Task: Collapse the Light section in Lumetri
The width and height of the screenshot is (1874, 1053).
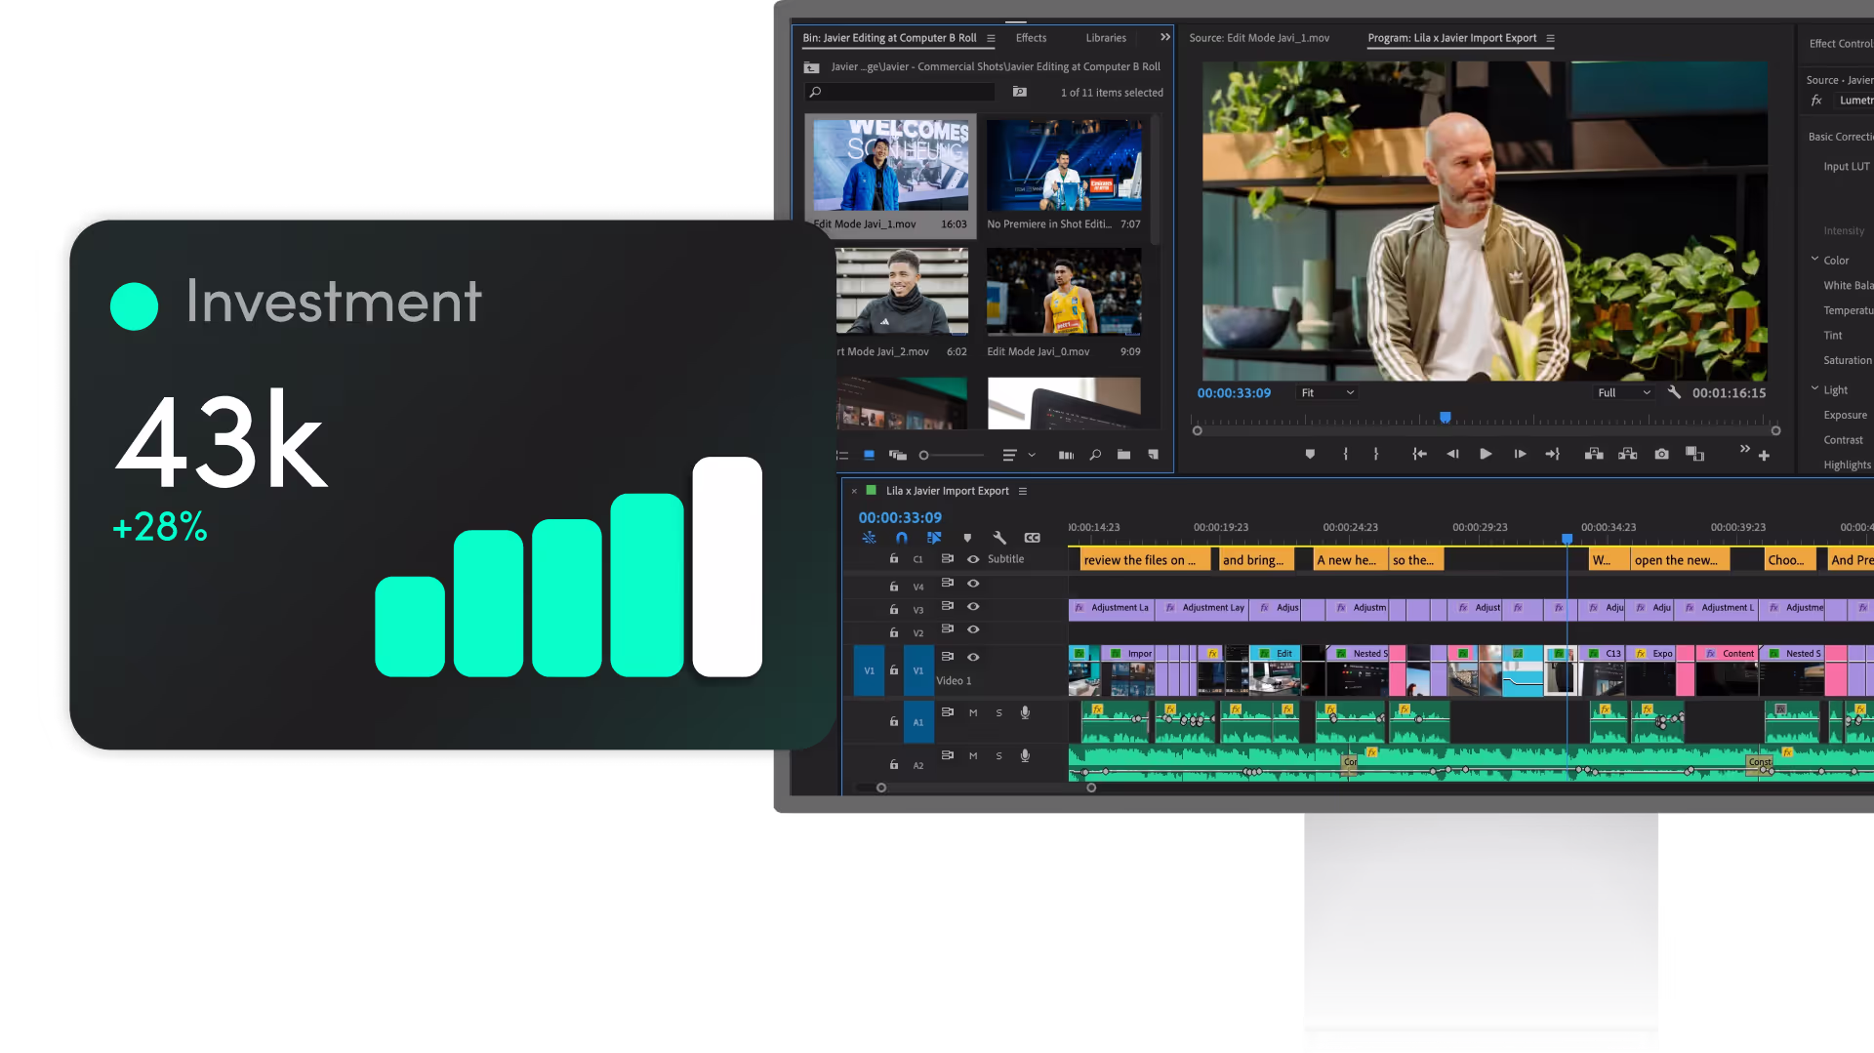Action: click(1814, 388)
